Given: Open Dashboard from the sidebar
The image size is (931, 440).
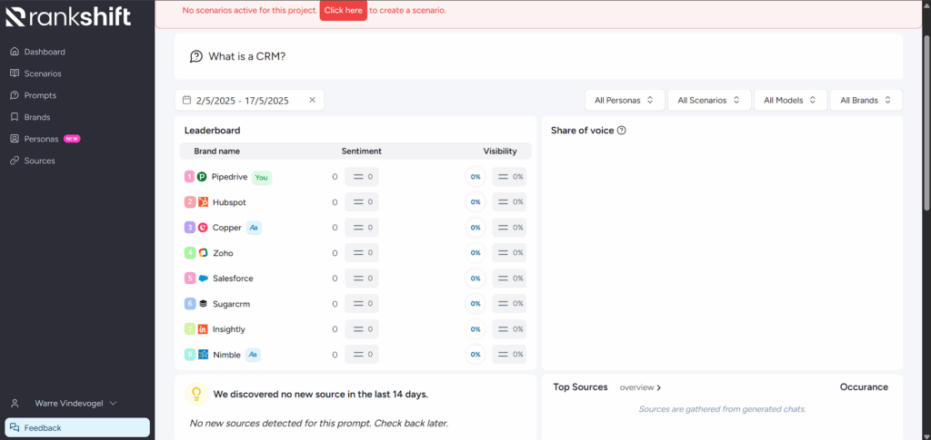Looking at the screenshot, I should 45,52.
